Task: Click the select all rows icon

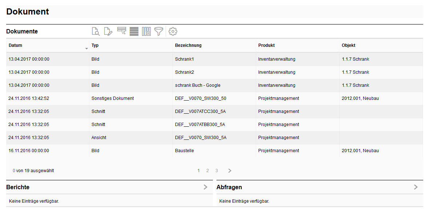Action: pos(134,32)
